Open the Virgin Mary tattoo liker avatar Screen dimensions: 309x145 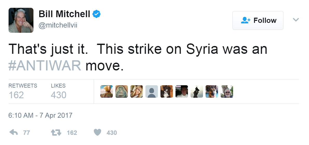[x=122, y=91]
